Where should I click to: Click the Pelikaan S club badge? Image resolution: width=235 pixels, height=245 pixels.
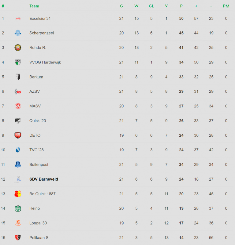pos(18,238)
